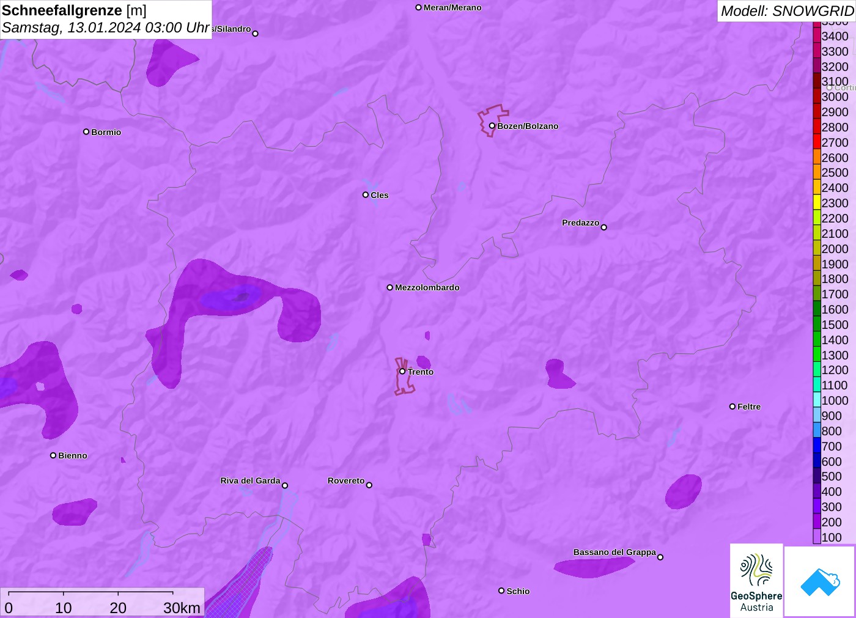Click the Rovereto label text
Viewport: 856px width, 618px height.
346,480
